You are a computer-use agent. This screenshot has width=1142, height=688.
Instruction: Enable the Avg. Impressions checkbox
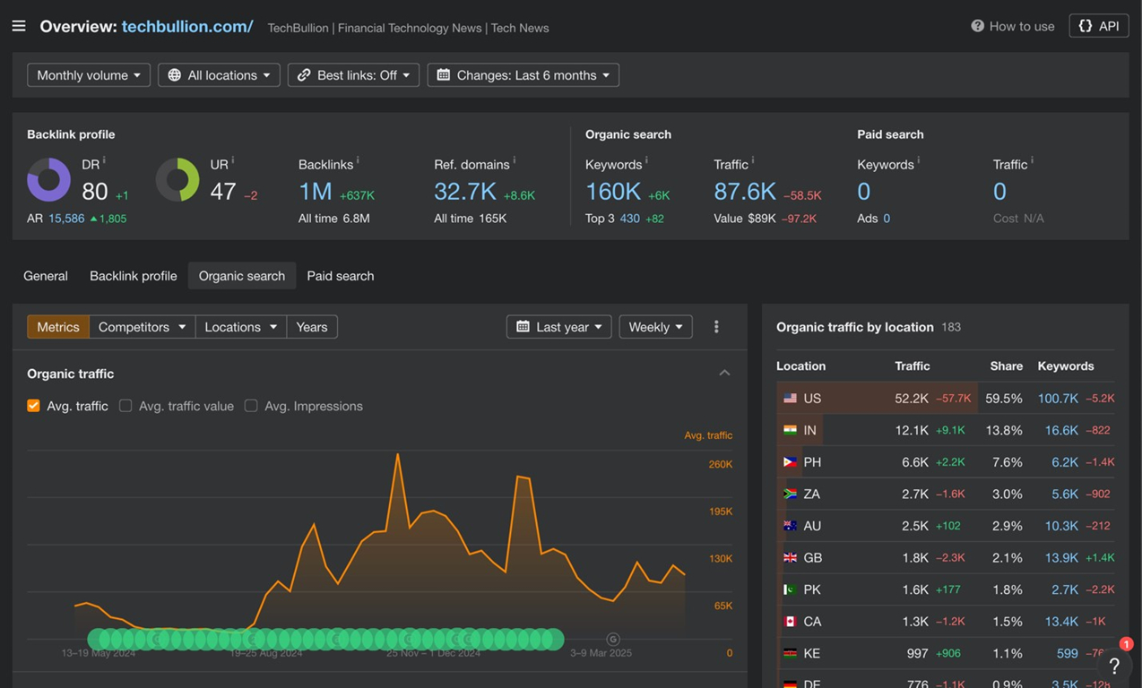[251, 406]
